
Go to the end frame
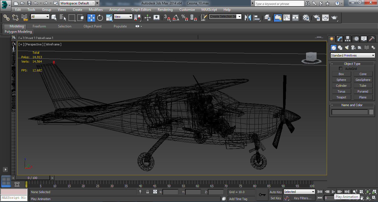click(347, 192)
